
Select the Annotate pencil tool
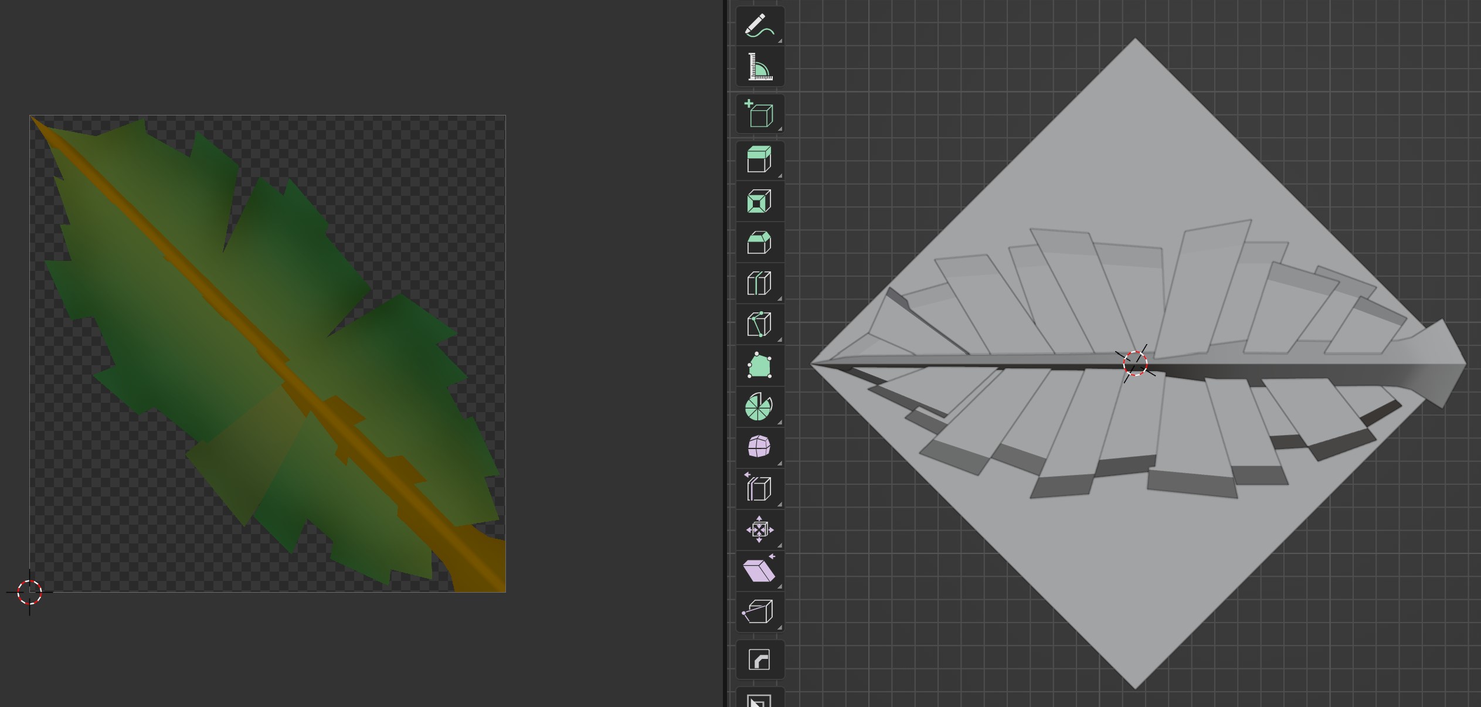click(x=760, y=26)
